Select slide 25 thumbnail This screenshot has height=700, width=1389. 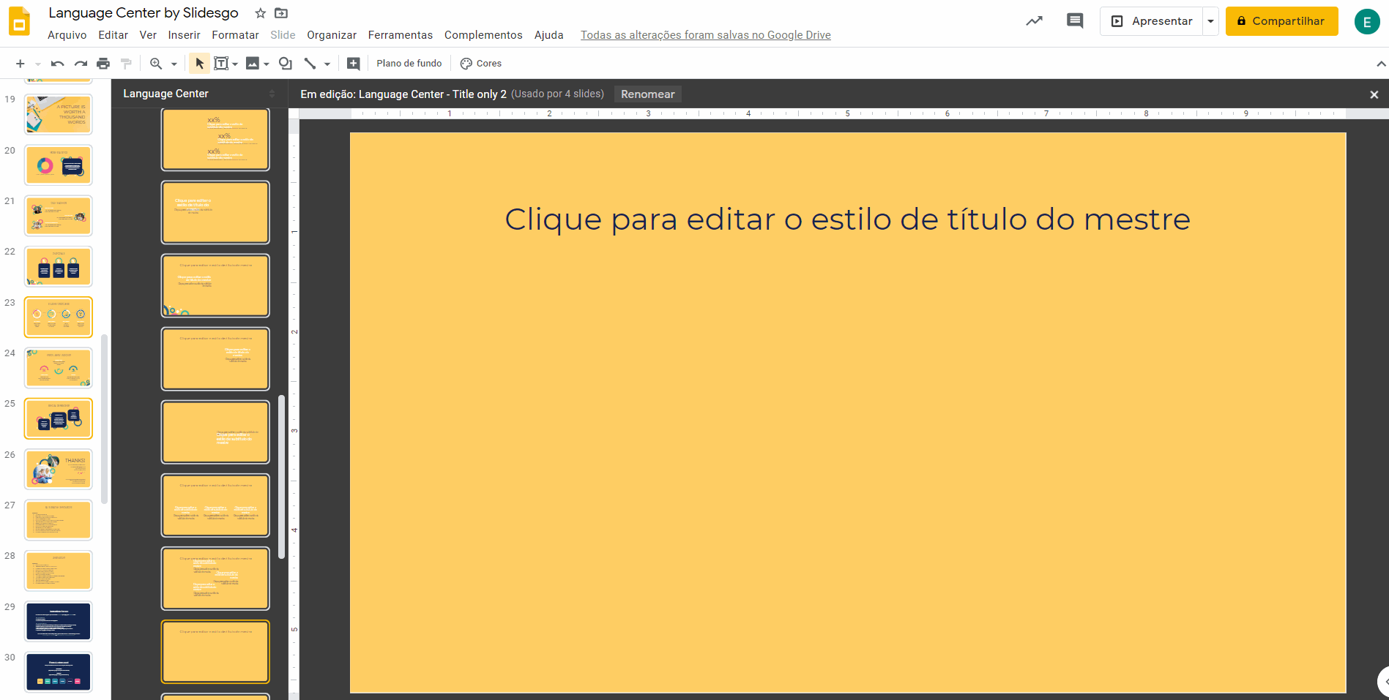(x=59, y=419)
